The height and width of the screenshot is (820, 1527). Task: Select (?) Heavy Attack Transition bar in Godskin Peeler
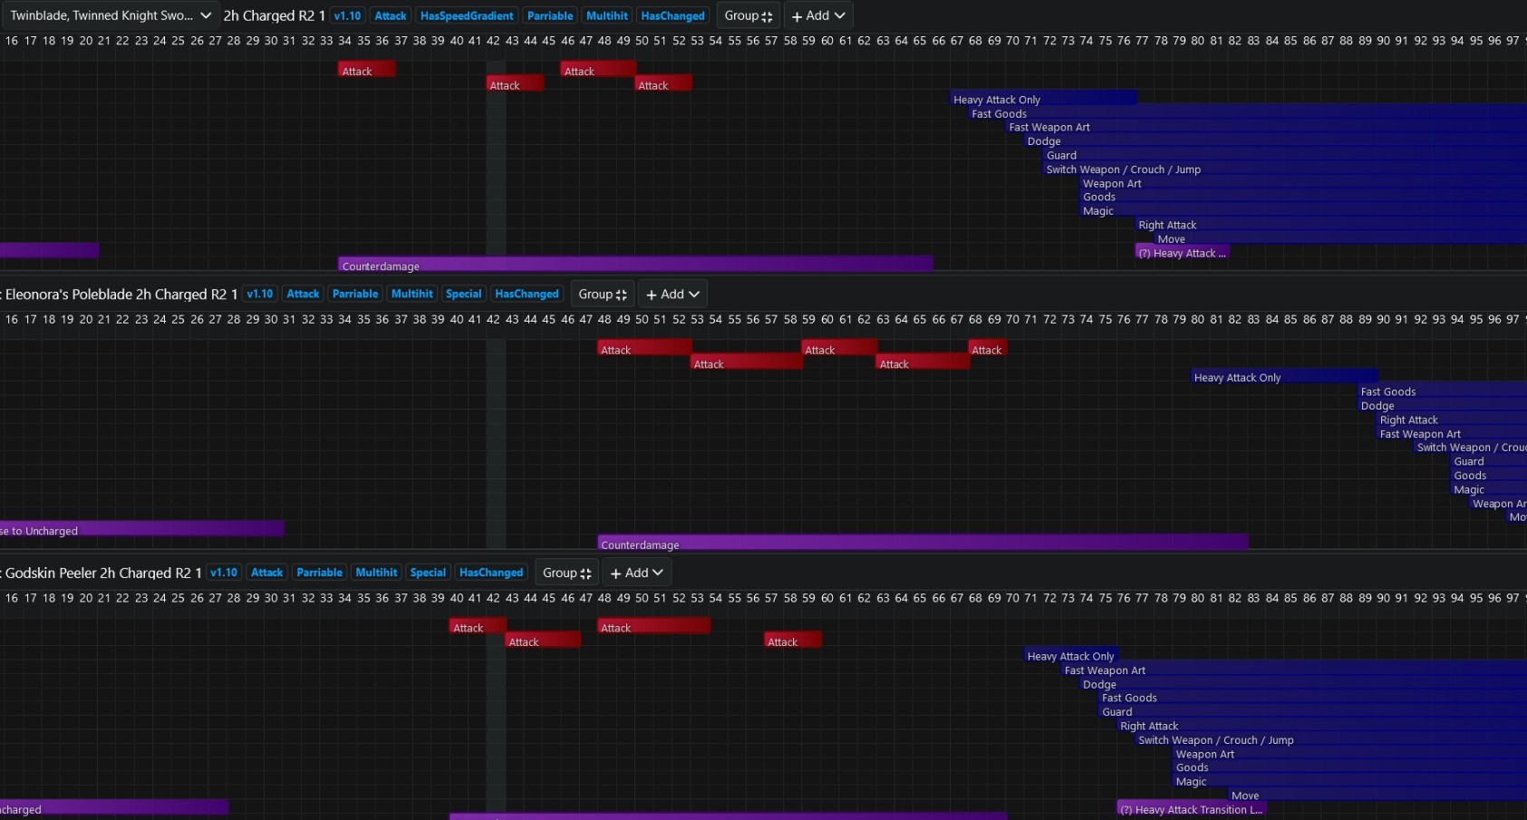pos(1191,809)
